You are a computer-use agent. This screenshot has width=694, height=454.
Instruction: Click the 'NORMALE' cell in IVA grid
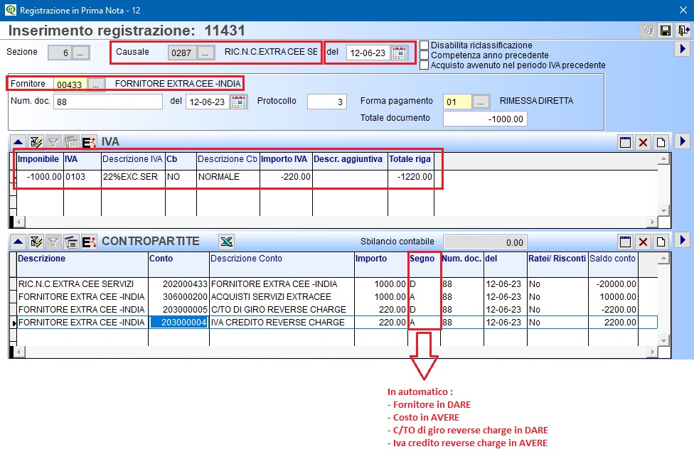pos(228,177)
